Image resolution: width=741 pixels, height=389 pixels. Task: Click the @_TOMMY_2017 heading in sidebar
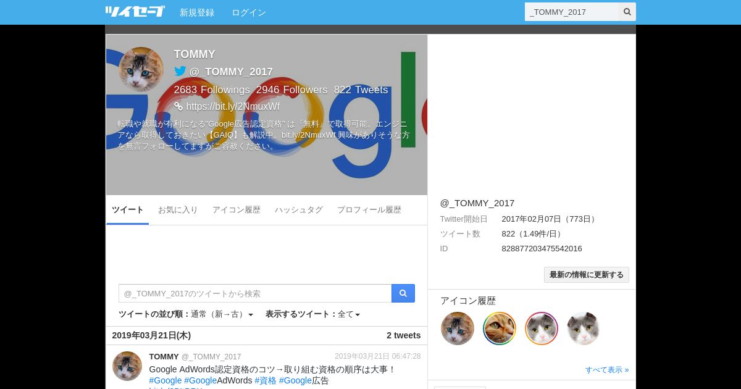(477, 203)
